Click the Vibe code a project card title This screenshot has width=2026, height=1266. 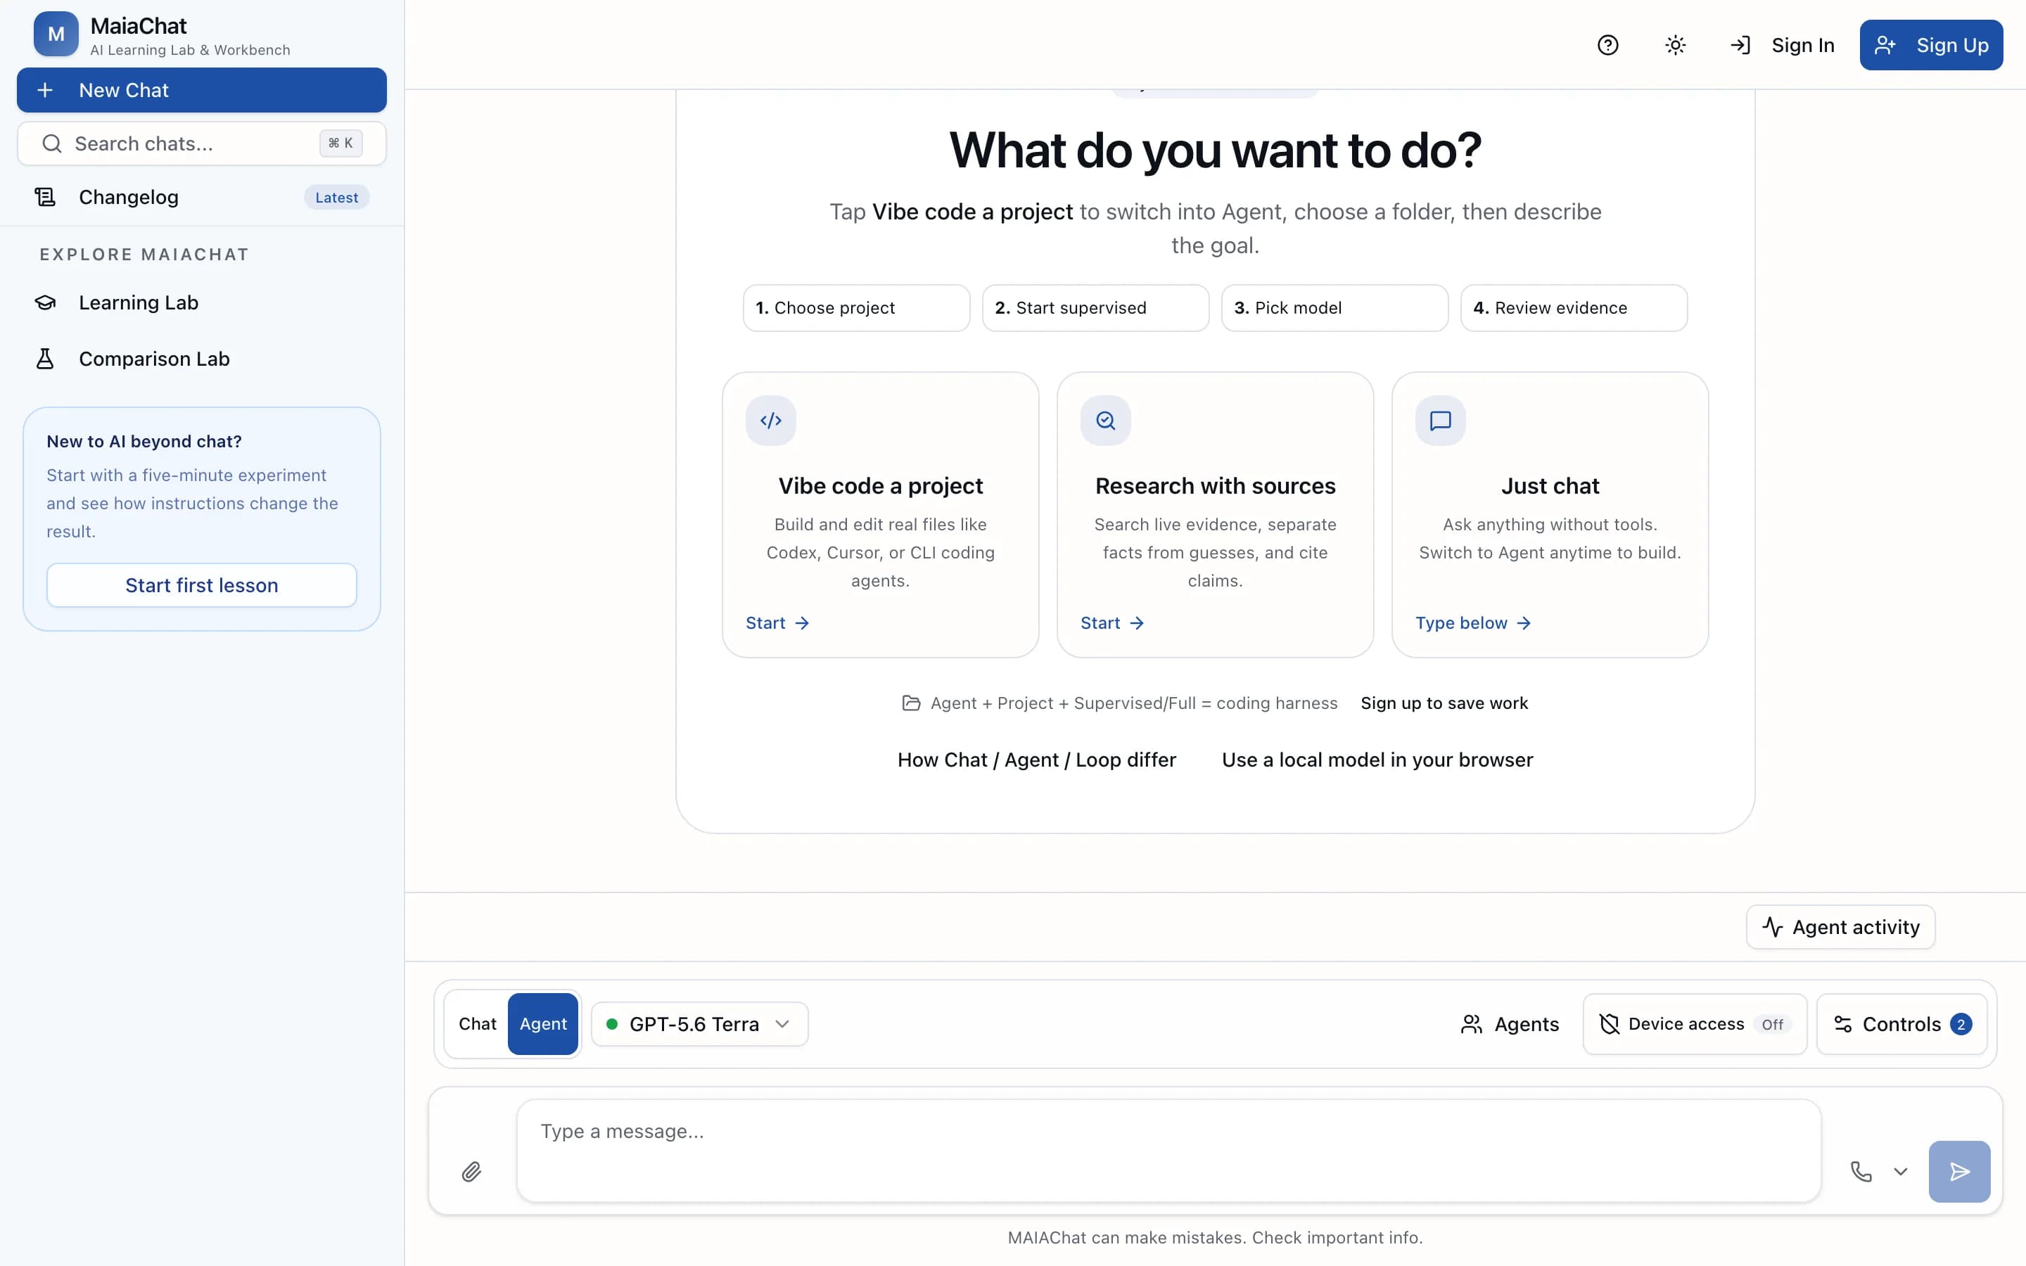point(880,485)
